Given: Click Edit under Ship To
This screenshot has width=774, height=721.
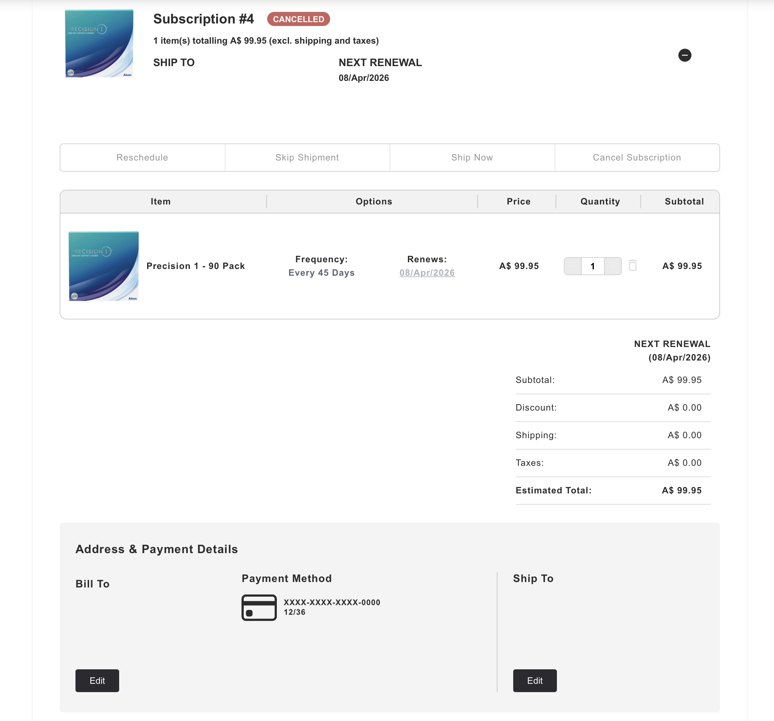Looking at the screenshot, I should click(534, 681).
